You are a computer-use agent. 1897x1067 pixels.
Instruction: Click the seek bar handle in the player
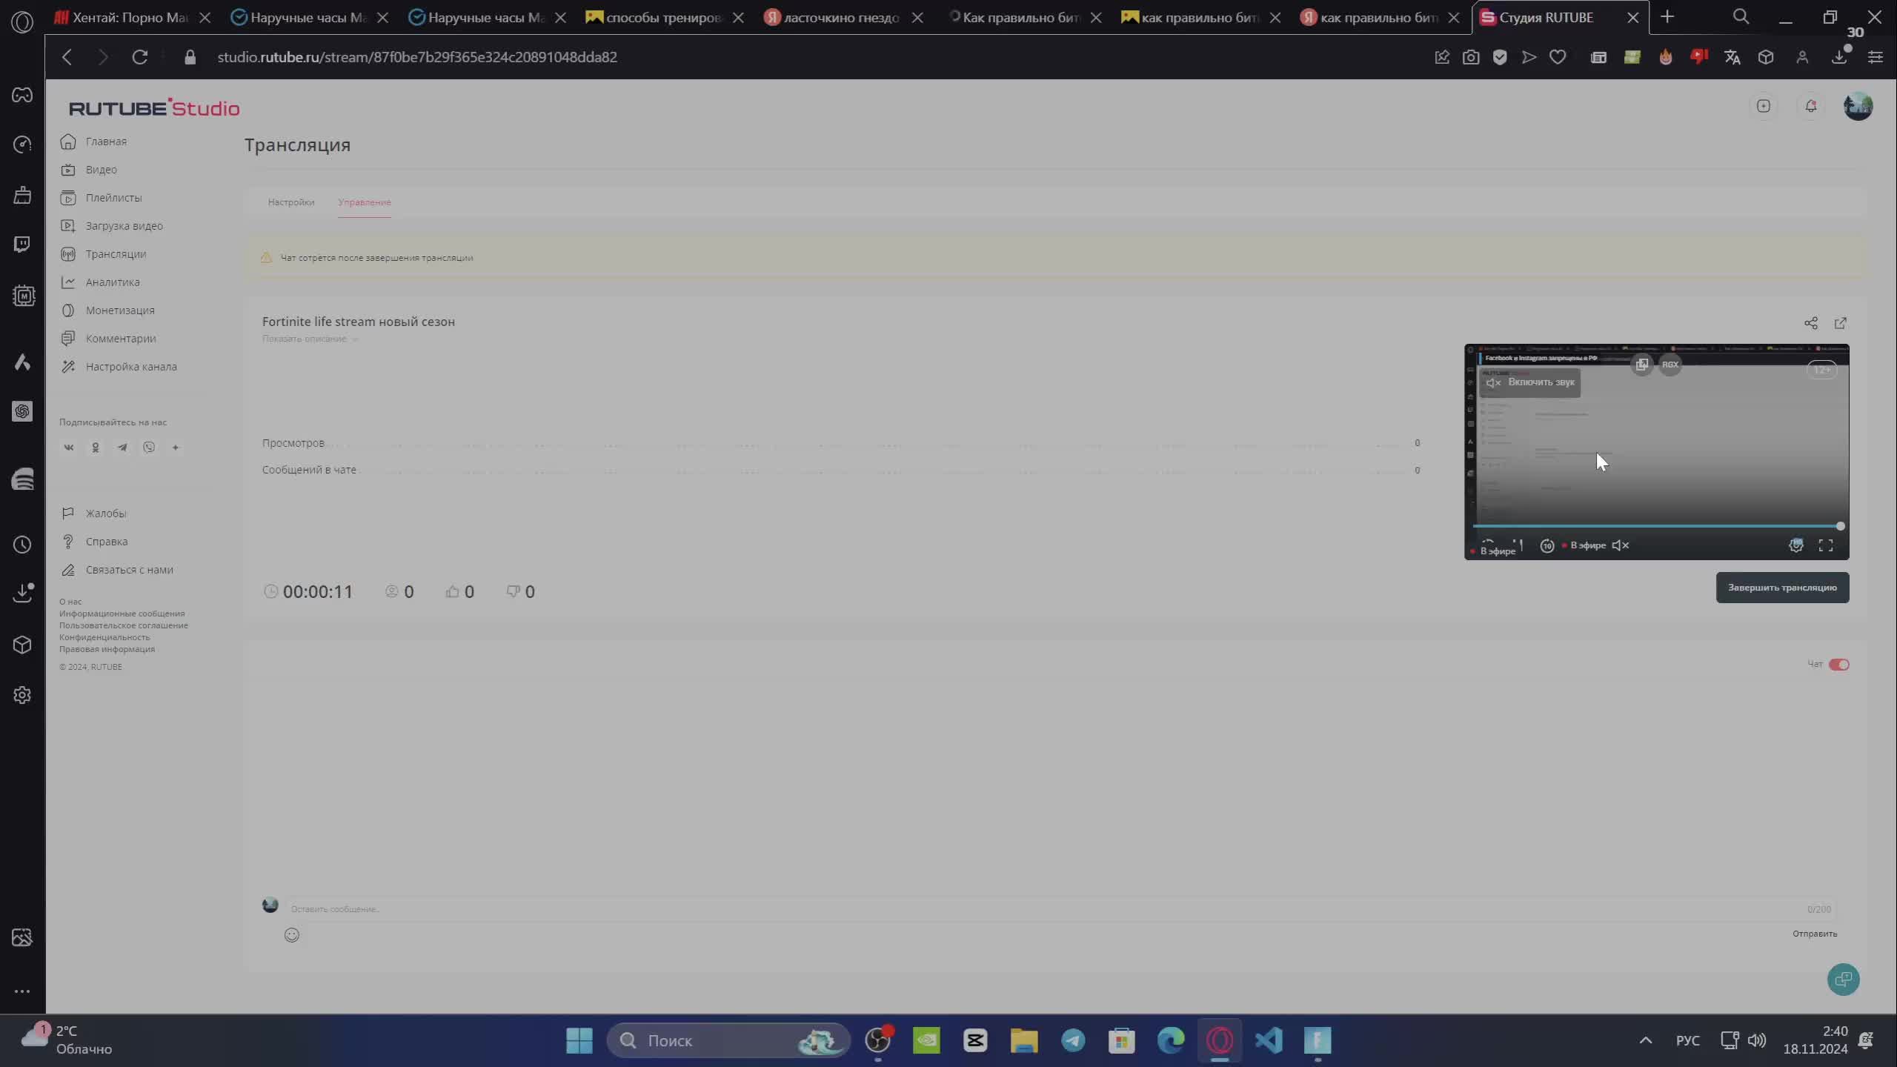(x=1841, y=526)
